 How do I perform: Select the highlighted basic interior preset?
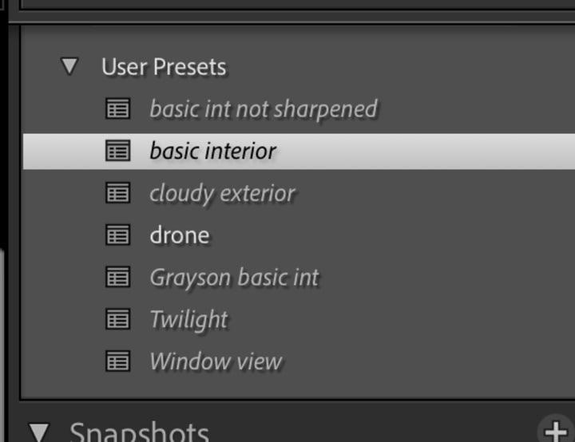[x=212, y=151]
